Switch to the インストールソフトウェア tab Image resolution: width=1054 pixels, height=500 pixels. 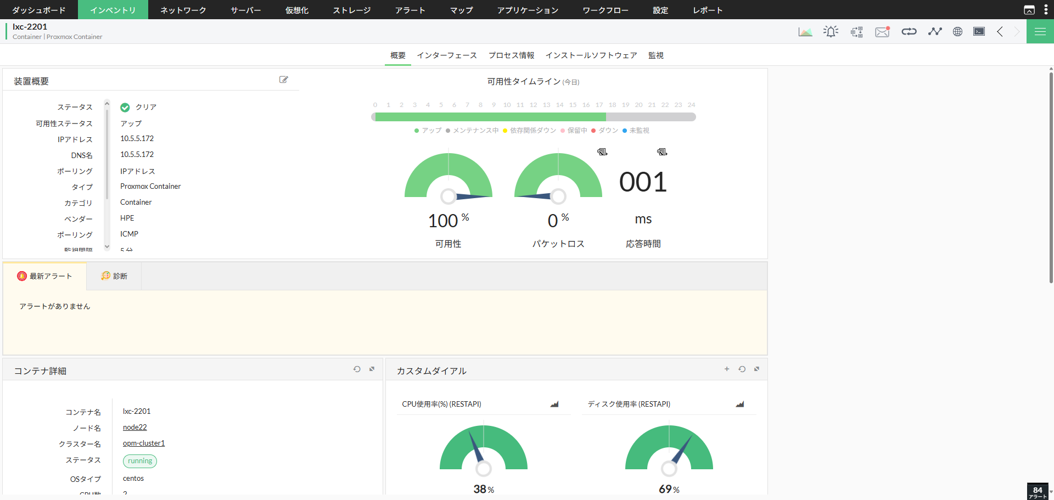tap(591, 55)
